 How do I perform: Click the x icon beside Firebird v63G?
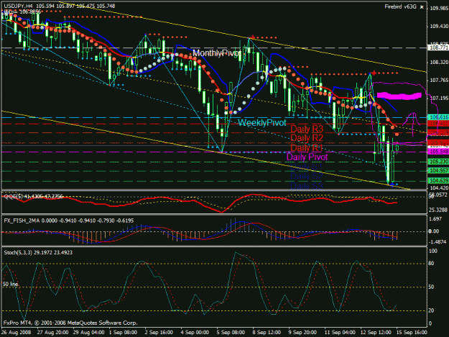pyautogui.click(x=422, y=7)
